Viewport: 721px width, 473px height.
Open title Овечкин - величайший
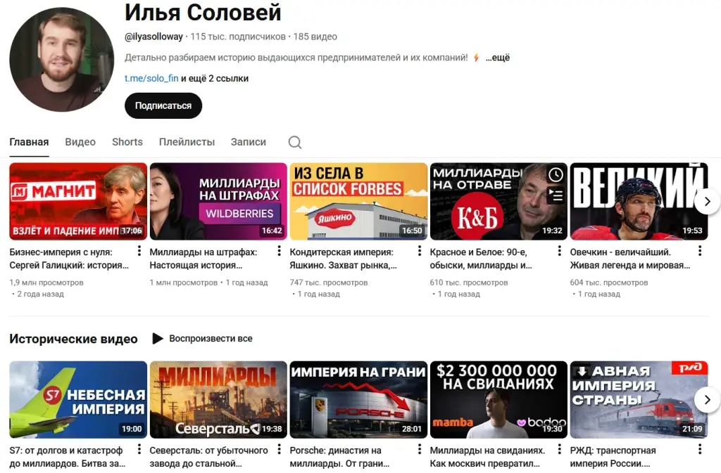pyautogui.click(x=630, y=259)
